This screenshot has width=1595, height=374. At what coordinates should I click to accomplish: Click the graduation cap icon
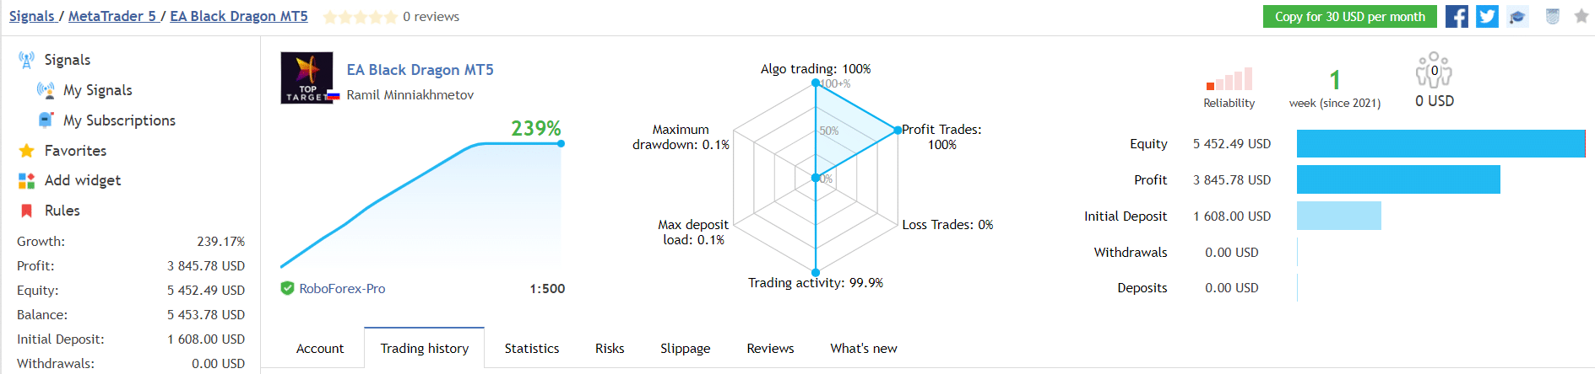tap(1517, 17)
